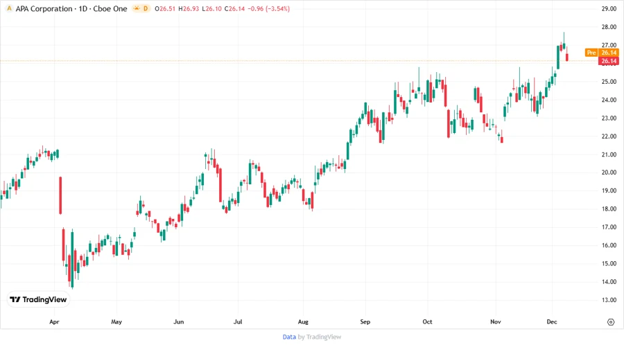This screenshot has height=345, width=624.
Task: Click the high value H26.93
Action: [189, 8]
